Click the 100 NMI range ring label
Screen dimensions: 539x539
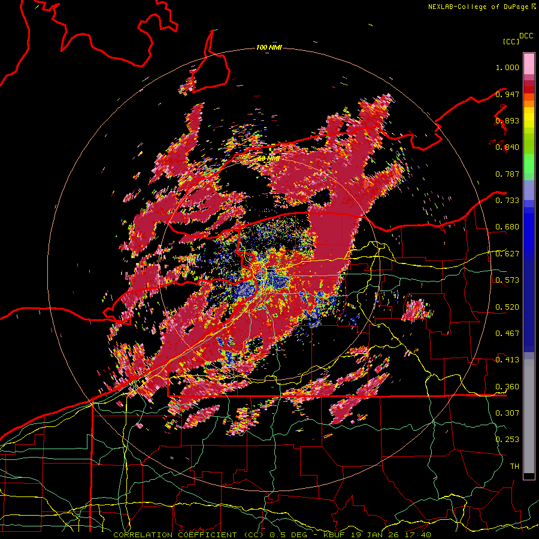coord(269,47)
